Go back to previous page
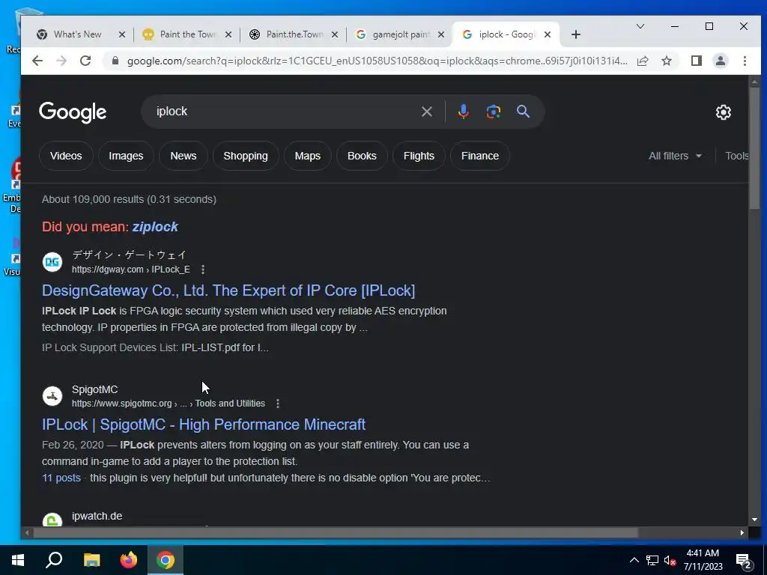Screen dimensions: 767x575 (37, 61)
